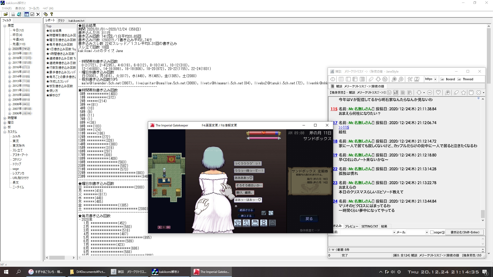The width and height of the screenshot is (493, 277).
Task: Click the message body text area in JaneStyle
Action: [x=404, y=241]
